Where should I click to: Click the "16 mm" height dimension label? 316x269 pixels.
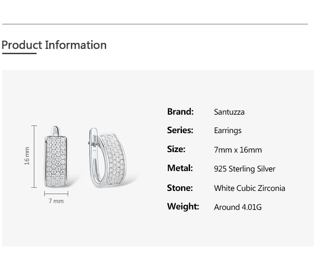point(27,156)
